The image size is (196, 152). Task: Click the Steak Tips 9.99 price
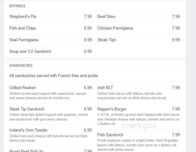(x=176, y=40)
